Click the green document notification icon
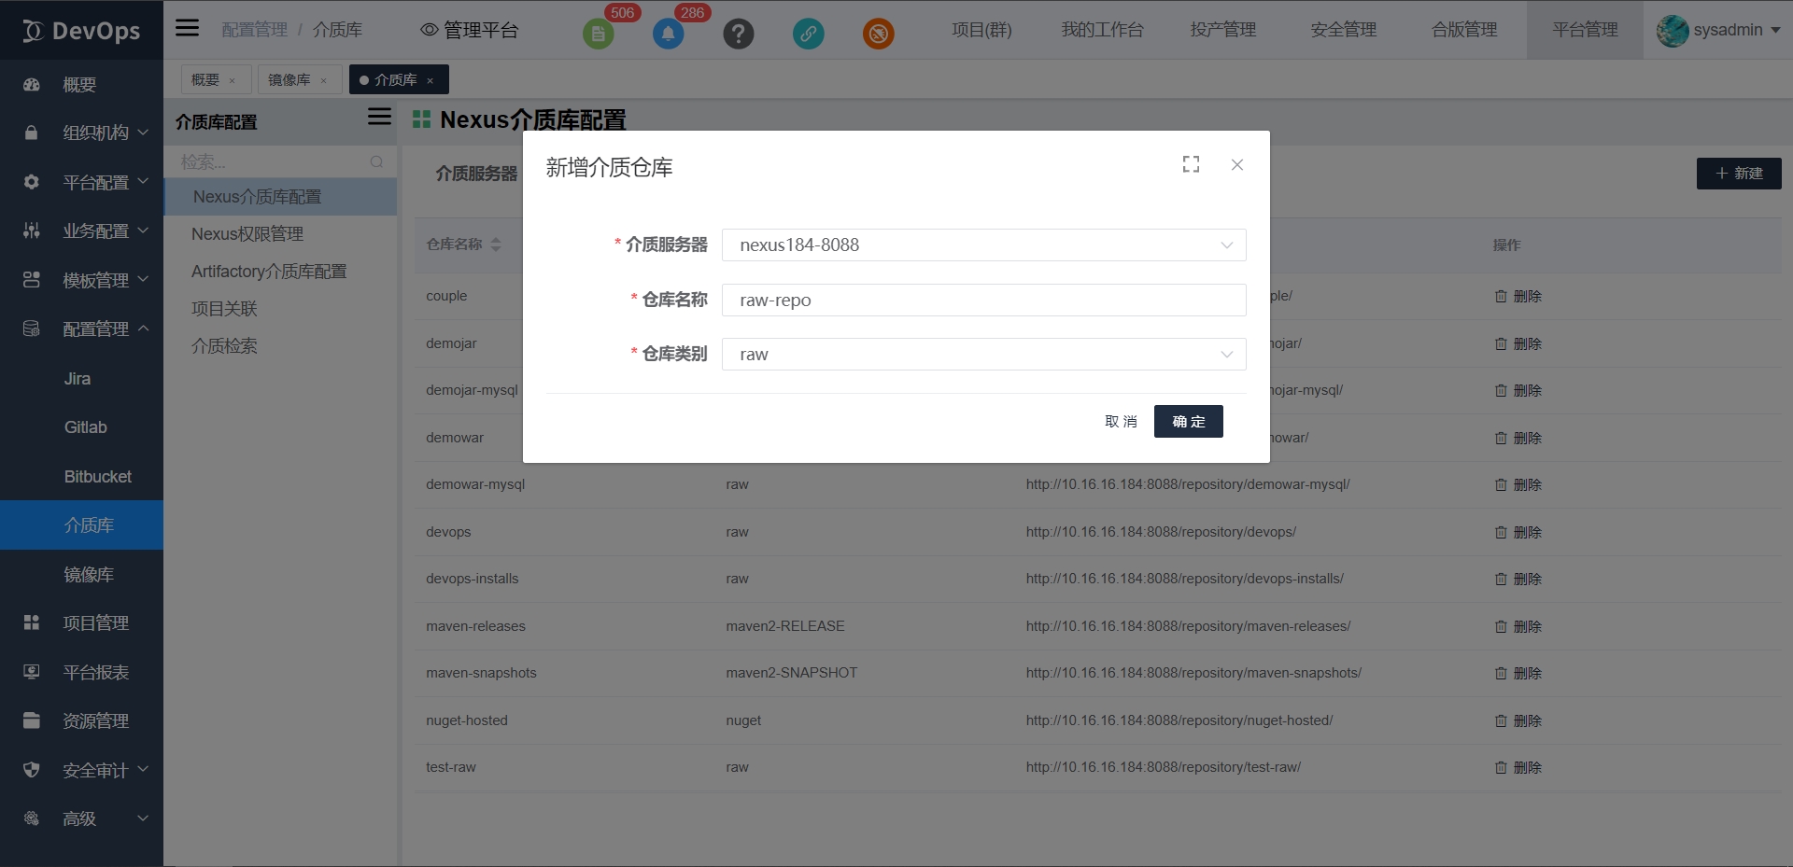1793x867 pixels. 598,35
